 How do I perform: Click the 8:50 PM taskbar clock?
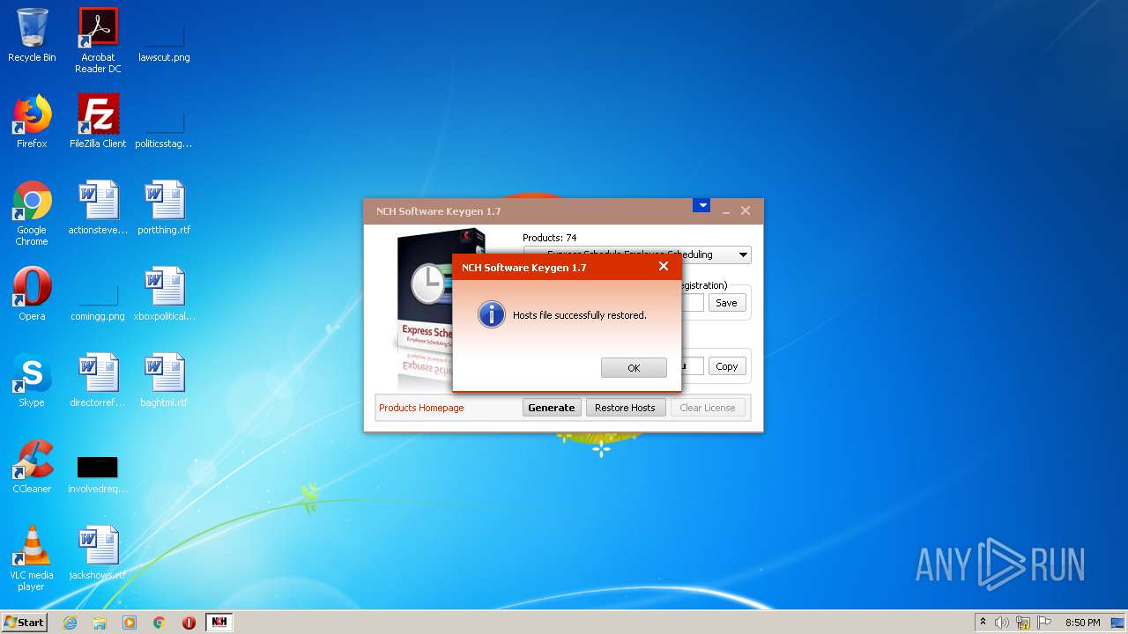click(1082, 623)
